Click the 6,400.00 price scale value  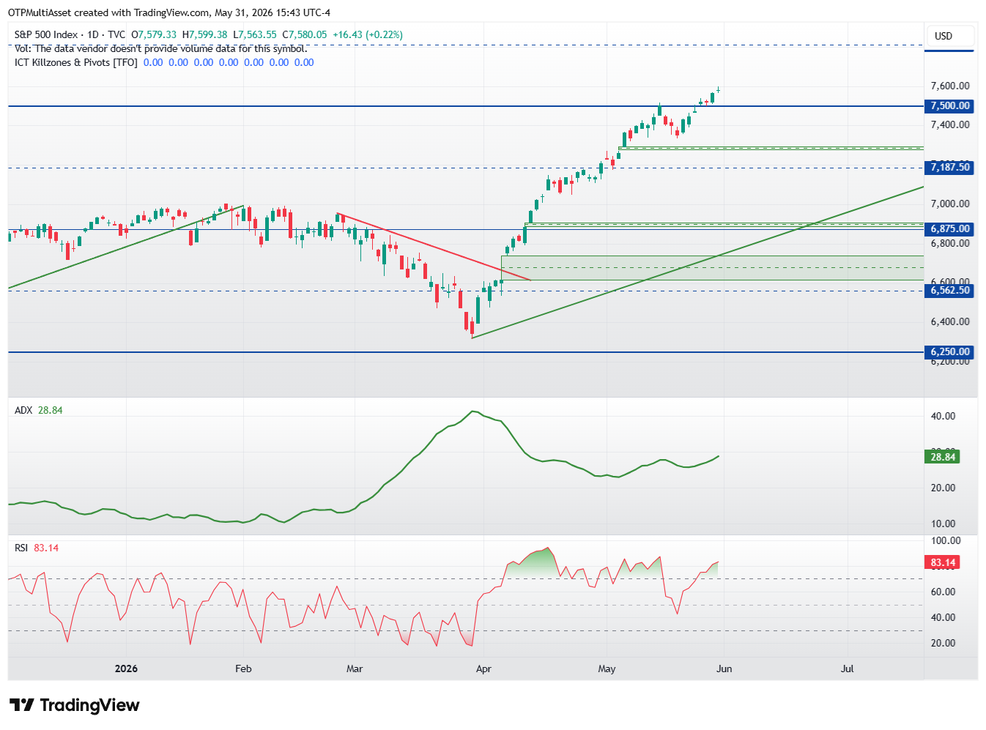click(x=950, y=321)
